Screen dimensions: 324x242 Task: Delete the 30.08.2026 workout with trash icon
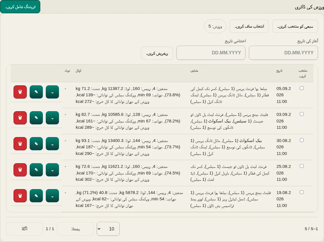point(20,144)
